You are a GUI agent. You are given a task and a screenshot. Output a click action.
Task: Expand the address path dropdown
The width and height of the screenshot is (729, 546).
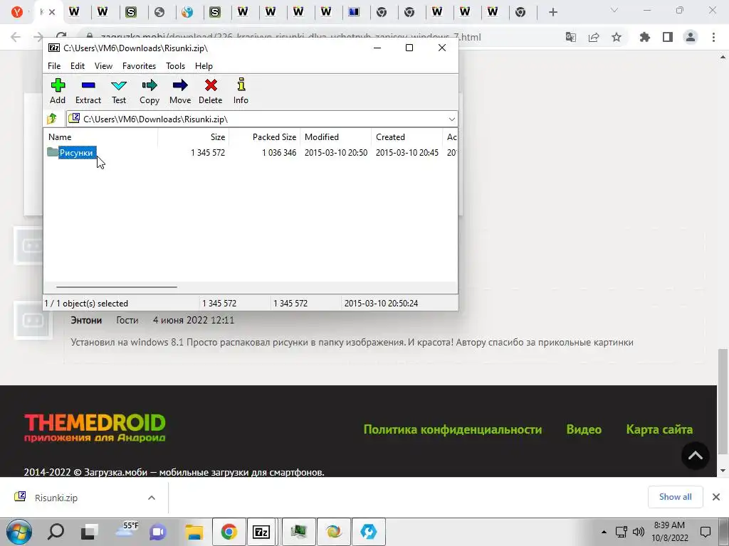451,119
